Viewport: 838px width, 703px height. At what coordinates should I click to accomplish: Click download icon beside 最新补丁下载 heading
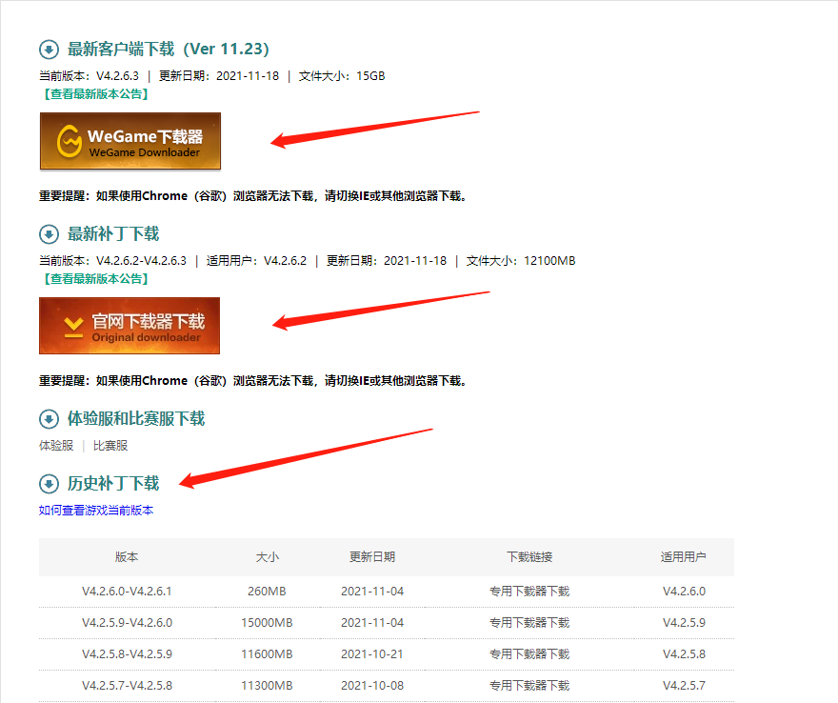click(49, 234)
